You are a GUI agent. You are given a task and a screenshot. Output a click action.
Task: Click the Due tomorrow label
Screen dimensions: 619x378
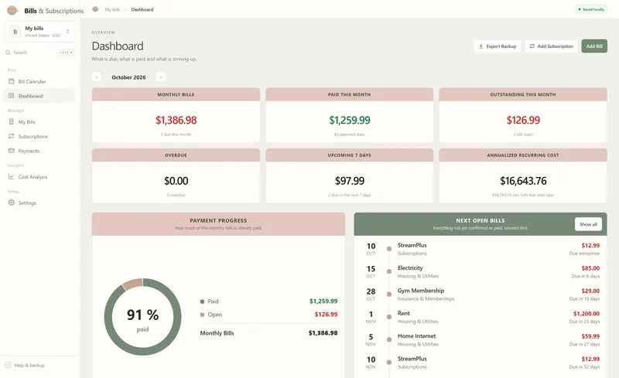584,254
